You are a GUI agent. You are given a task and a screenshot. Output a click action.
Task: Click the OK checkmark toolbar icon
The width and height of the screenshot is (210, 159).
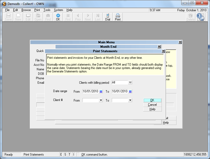(x=58, y=17)
